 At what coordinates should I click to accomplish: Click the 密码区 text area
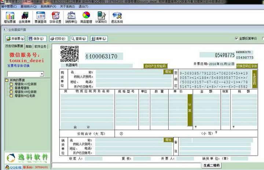pyautogui.click(x=215, y=80)
